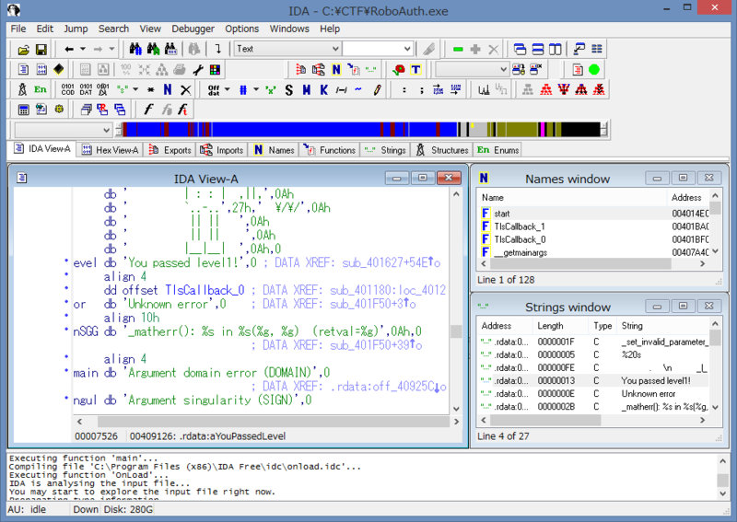Image resolution: width=737 pixels, height=522 pixels.
Task: Sort Names window by Address column header
Action: pyautogui.click(x=687, y=198)
